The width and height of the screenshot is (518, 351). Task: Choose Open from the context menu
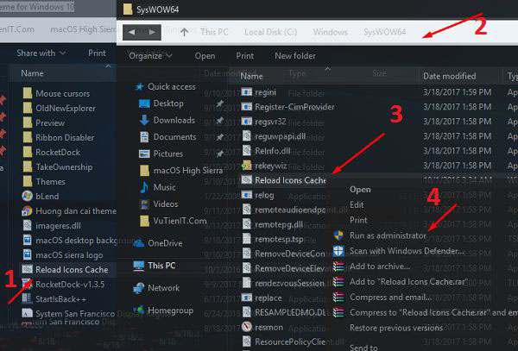[x=360, y=190]
